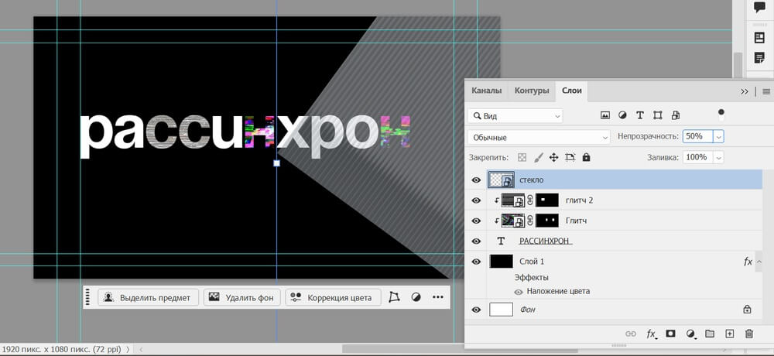This screenshot has height=356, width=774.
Task: Switch to the Каналы tab
Action: (x=486, y=91)
